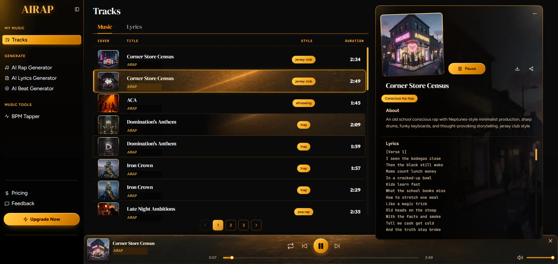Click playing waveform cover of 2:49 track
The width and height of the screenshot is (558, 264).
(x=108, y=81)
